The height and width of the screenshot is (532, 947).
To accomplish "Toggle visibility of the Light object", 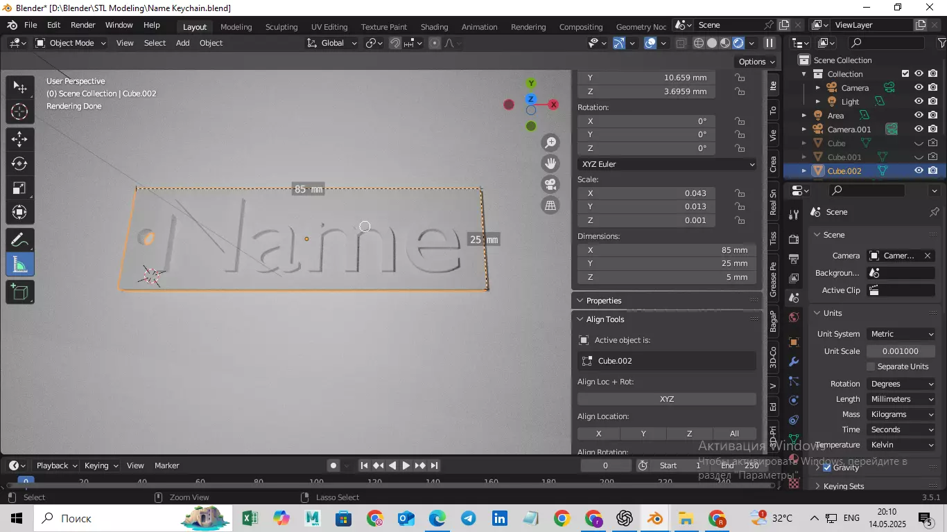I will click(x=919, y=101).
